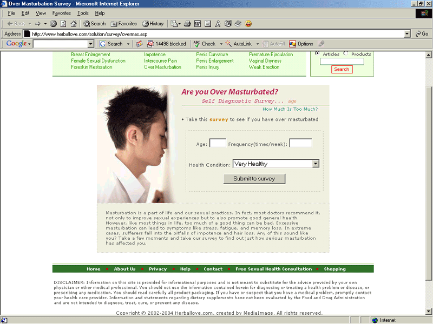Click the scrollbar up arrow
Viewport: 433px width, 324px height.
coord(429,55)
